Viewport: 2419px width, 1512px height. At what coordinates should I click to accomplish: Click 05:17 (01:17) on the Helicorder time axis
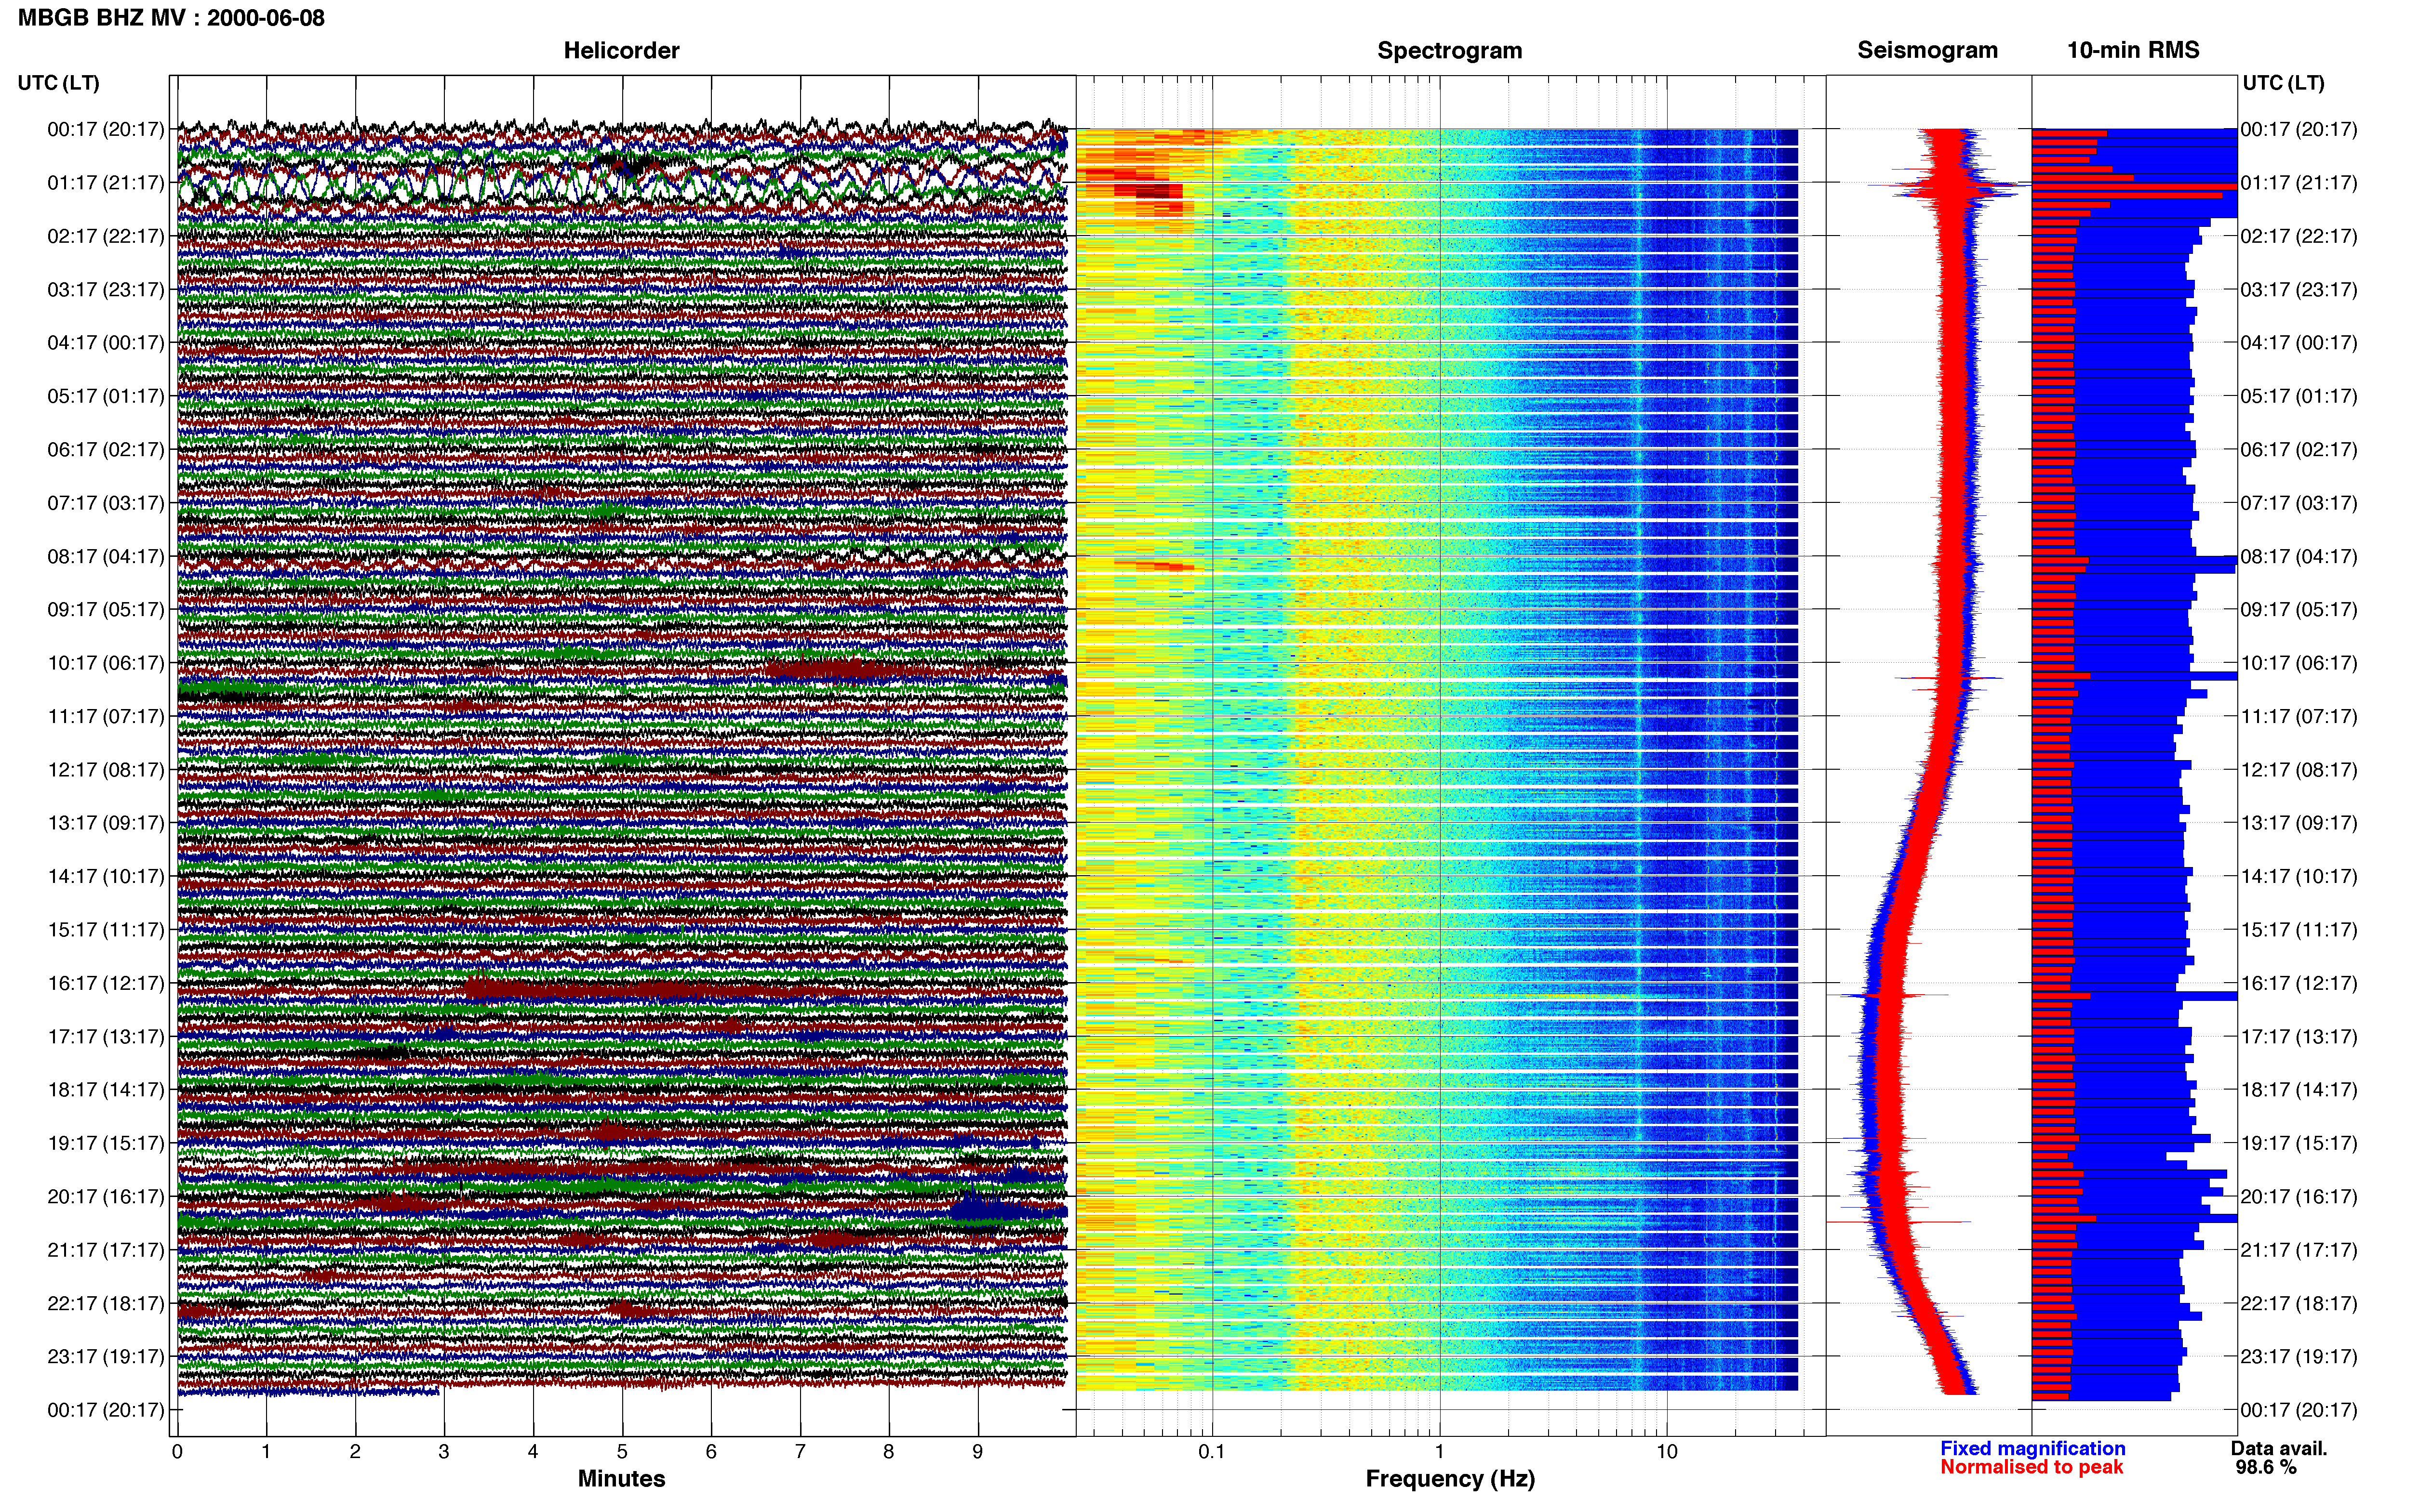coord(106,396)
